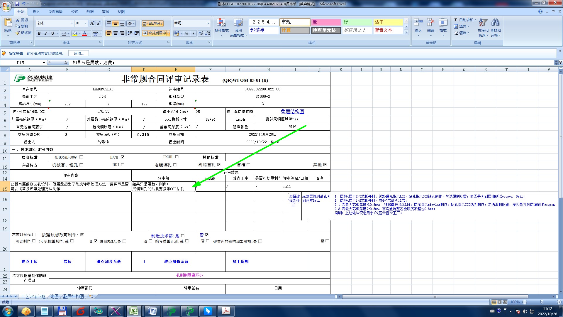Open the Conditional Formatting icon
The width and height of the screenshot is (563, 317).
tap(221, 23)
